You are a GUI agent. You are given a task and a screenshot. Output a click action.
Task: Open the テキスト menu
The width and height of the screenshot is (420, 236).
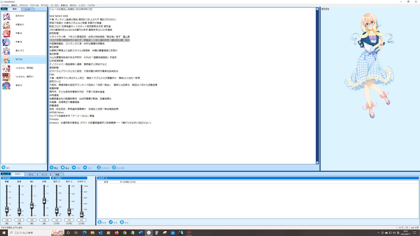click(x=24, y=5)
